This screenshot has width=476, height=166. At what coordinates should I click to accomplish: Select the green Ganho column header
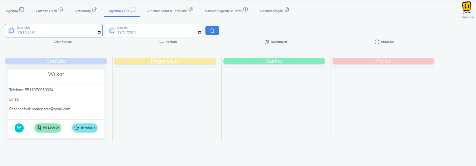point(274,61)
